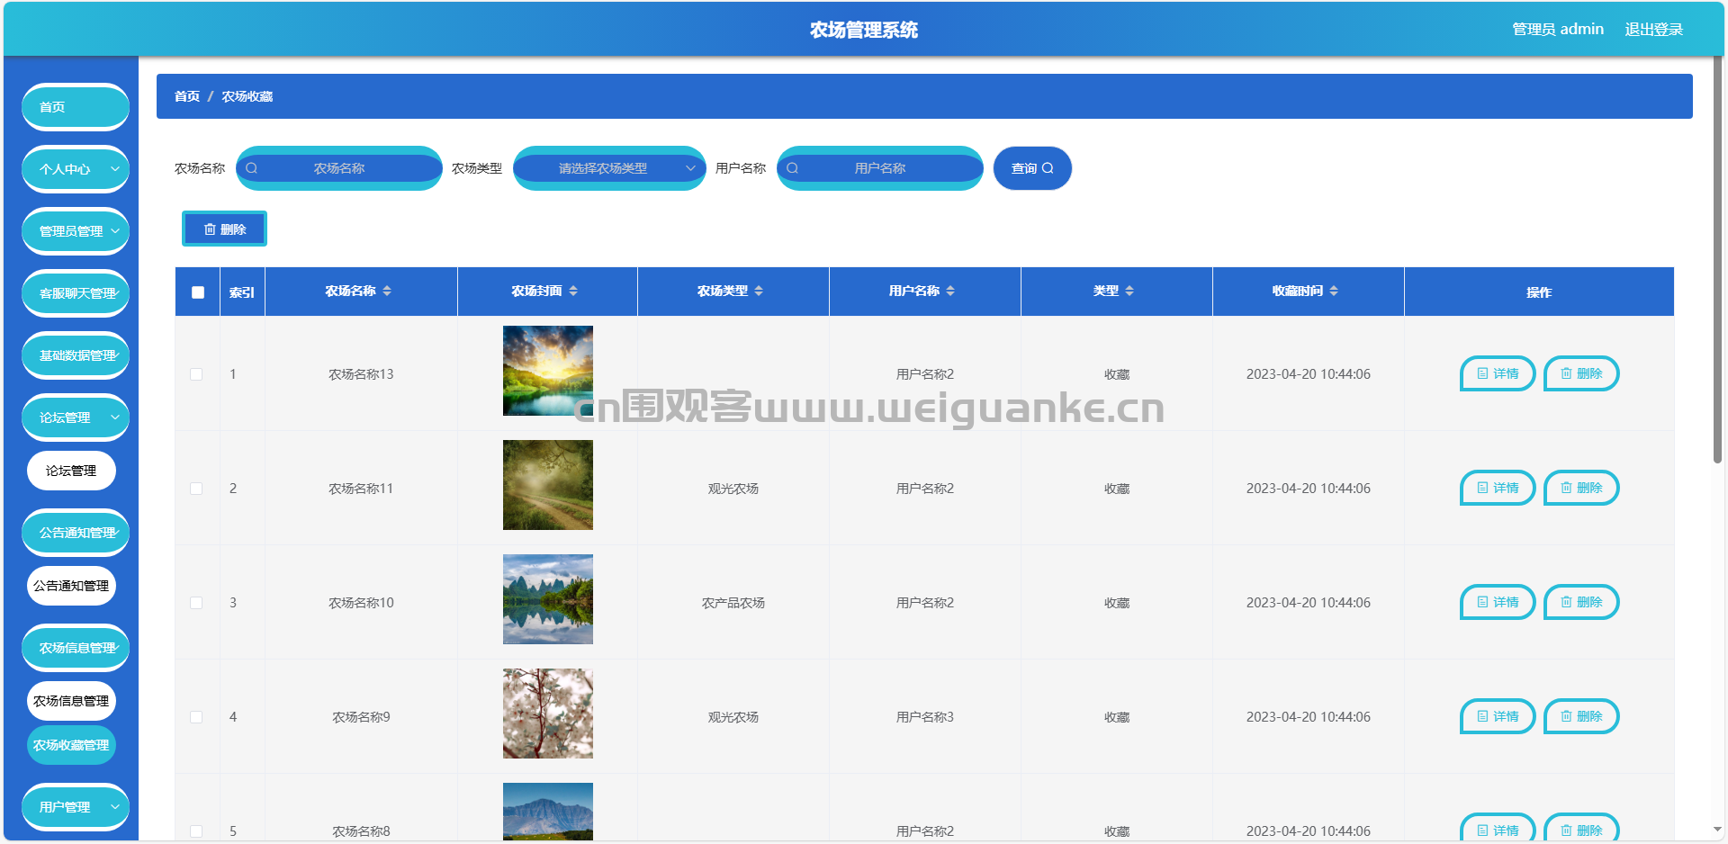
Task: Sort by 用户名称 column arrows
Action: click(950, 291)
